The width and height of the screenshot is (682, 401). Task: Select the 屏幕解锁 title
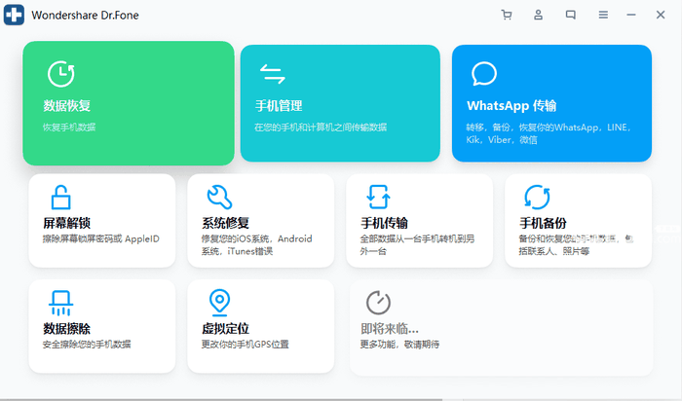66,223
